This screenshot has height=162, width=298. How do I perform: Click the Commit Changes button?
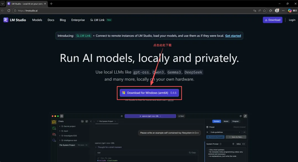(215, 137)
